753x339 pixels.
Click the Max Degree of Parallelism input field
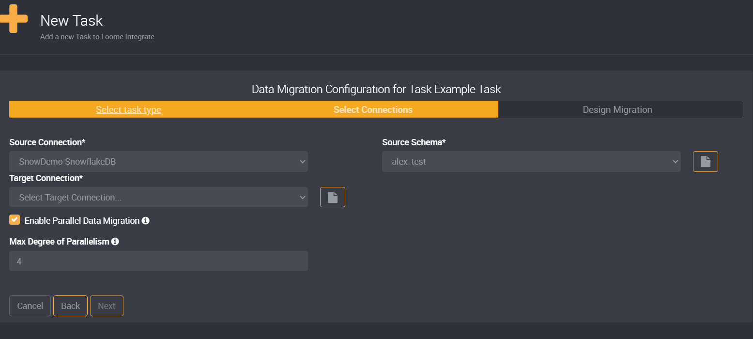click(158, 261)
